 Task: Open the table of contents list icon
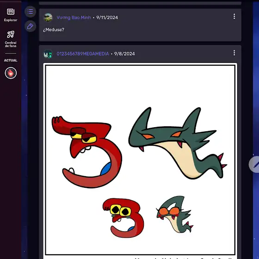[x=30, y=12]
